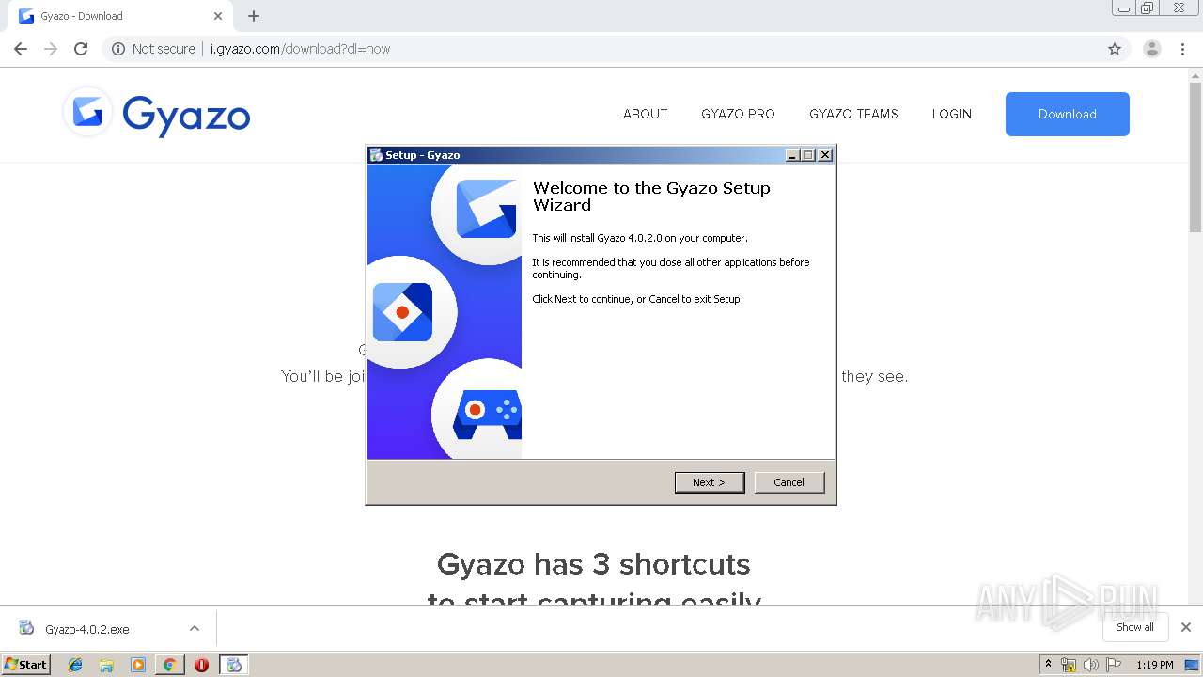Click the blue Download button
Image resolution: width=1203 pixels, height=677 pixels.
click(1068, 114)
